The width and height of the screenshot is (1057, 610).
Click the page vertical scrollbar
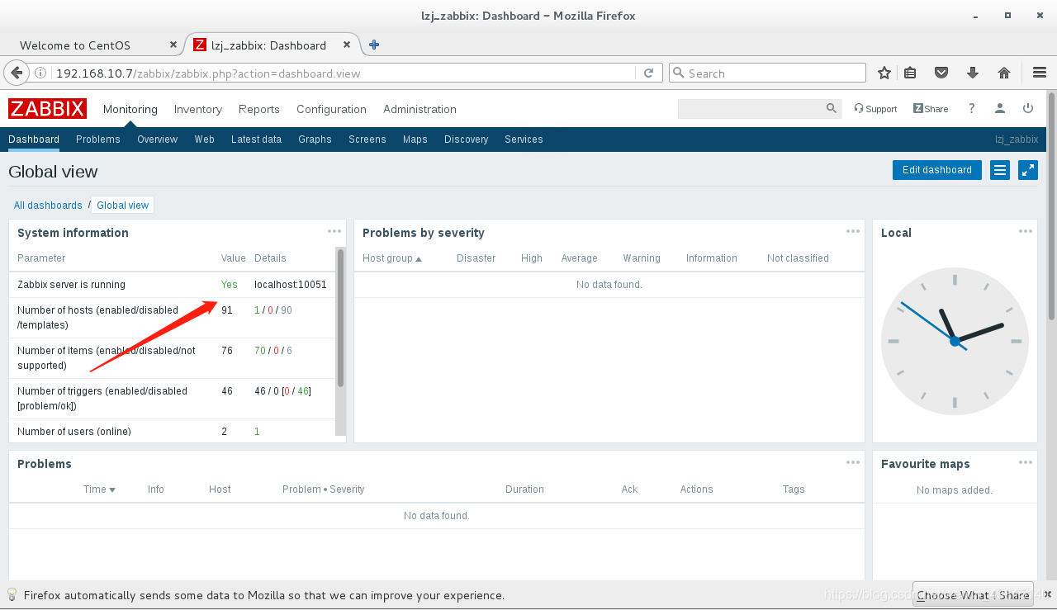click(1051, 206)
